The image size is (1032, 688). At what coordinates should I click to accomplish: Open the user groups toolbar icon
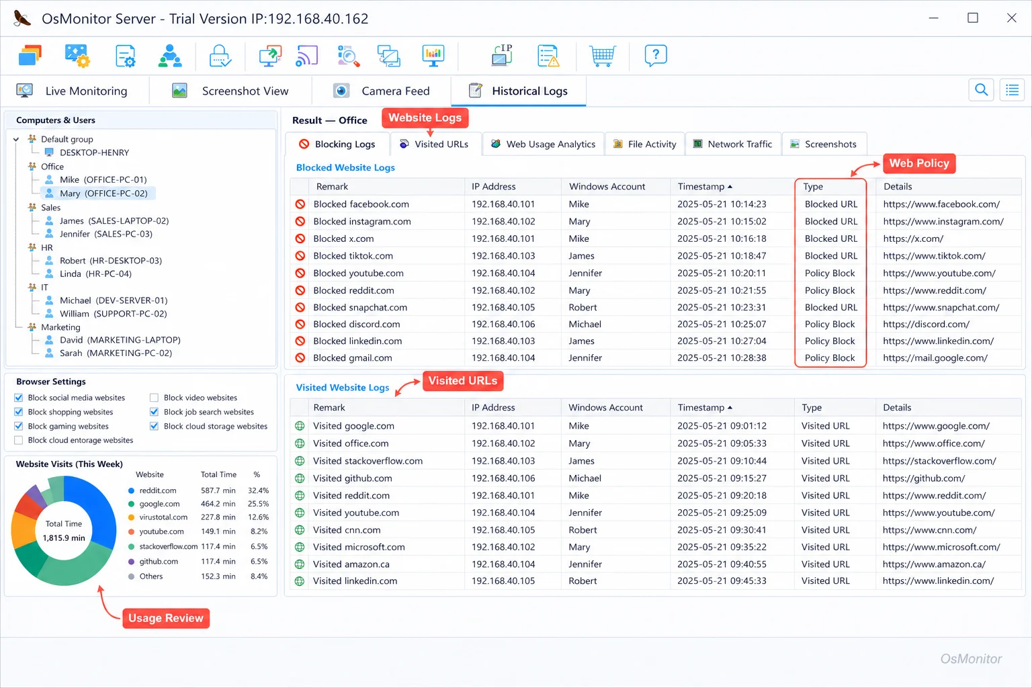170,56
